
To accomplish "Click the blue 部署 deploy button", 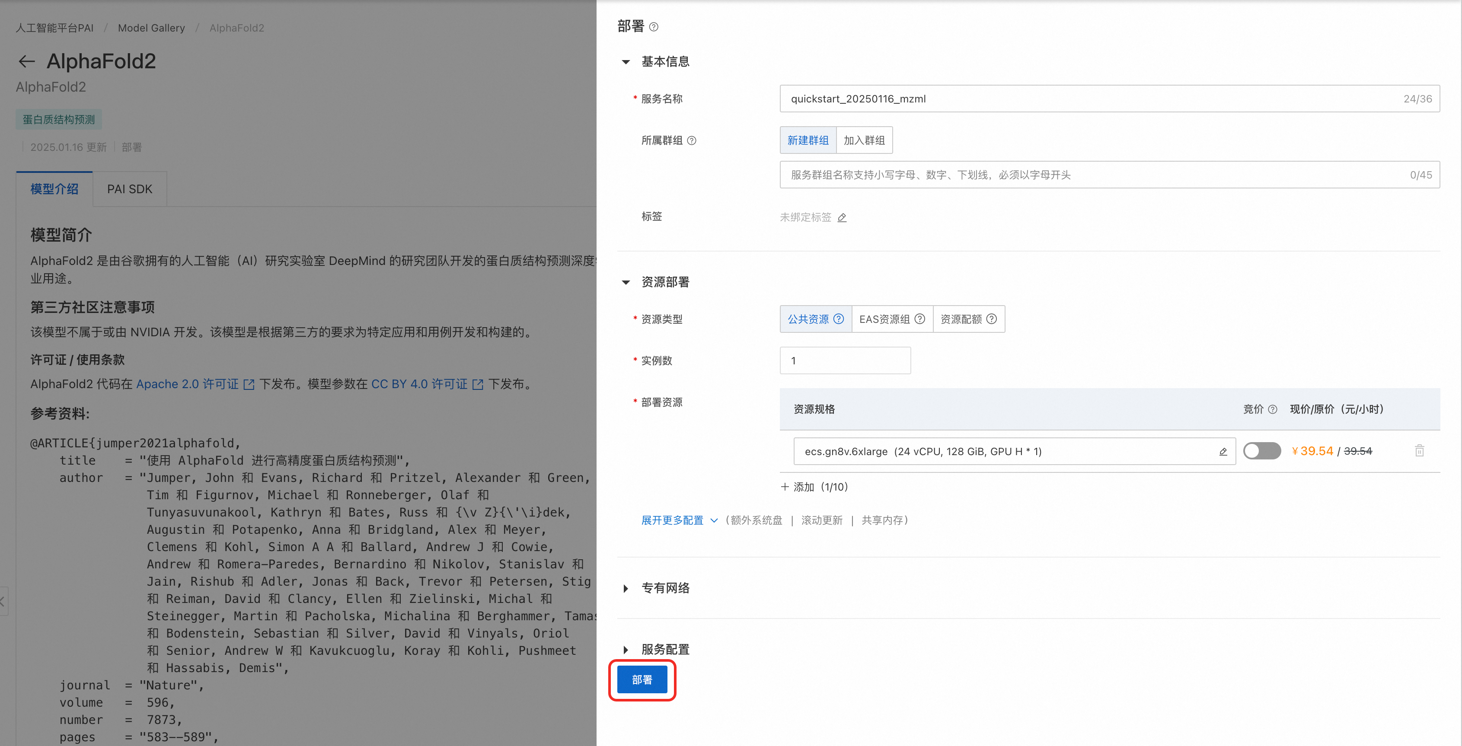I will click(x=642, y=679).
